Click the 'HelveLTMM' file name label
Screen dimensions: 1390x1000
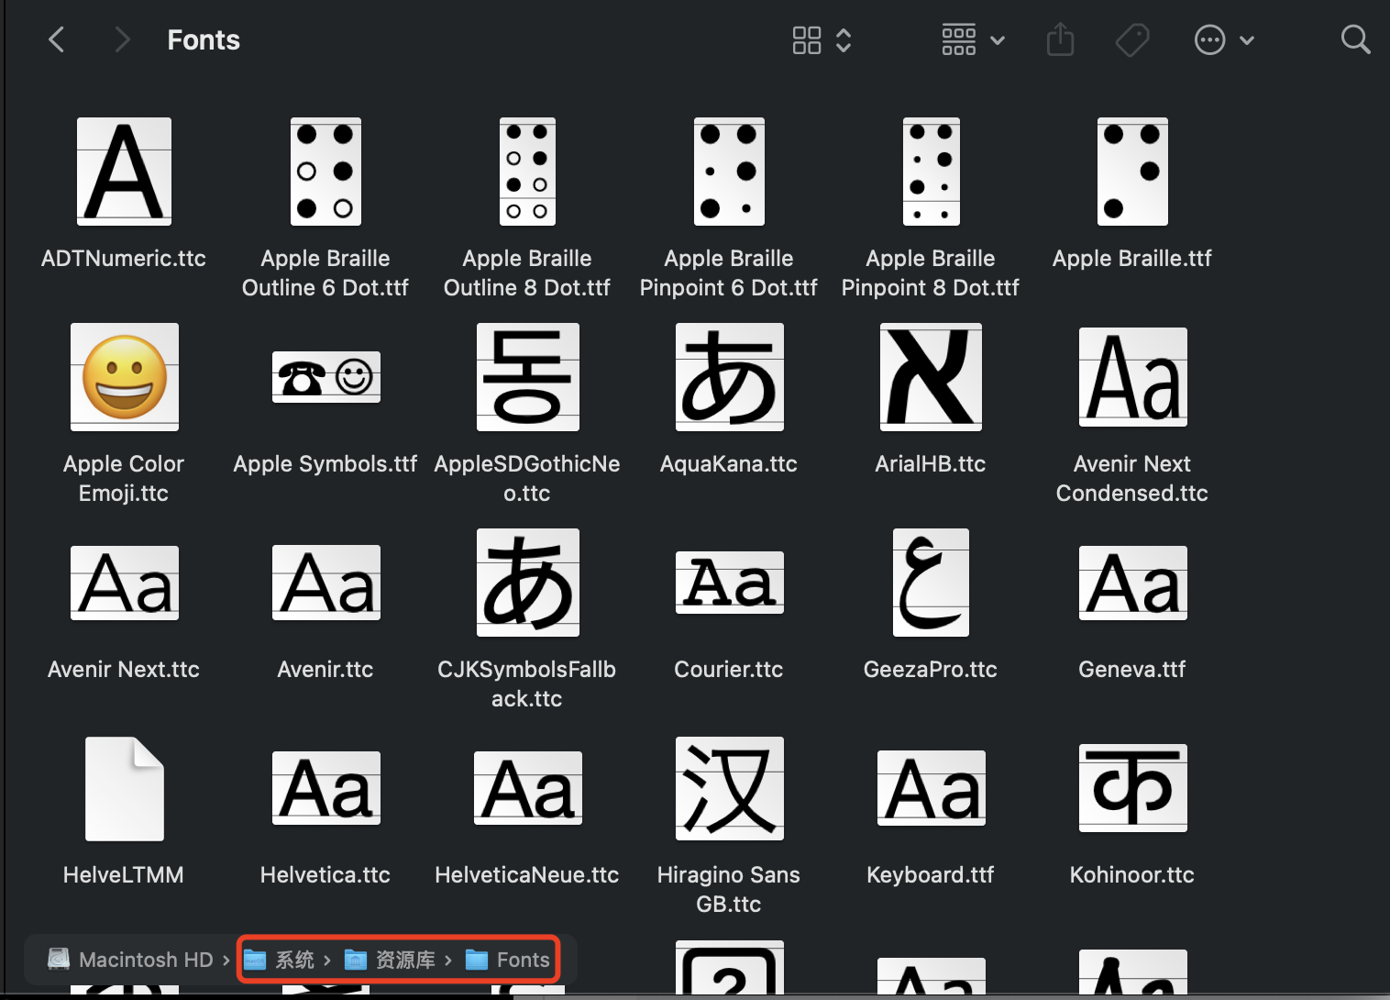[x=124, y=875]
